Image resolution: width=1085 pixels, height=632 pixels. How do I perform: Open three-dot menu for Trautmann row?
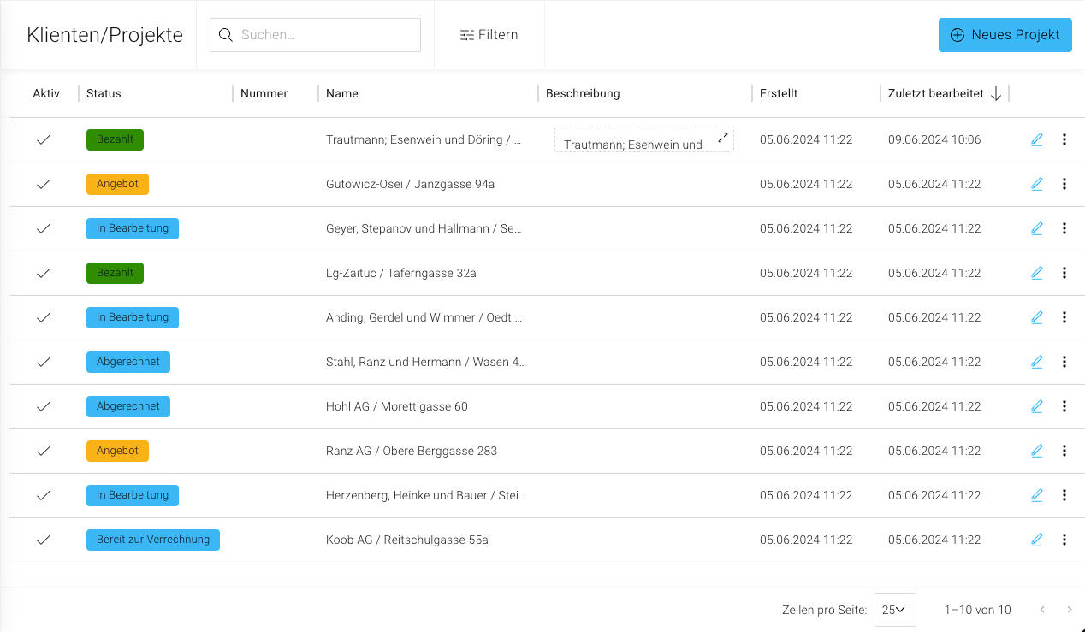(1064, 139)
